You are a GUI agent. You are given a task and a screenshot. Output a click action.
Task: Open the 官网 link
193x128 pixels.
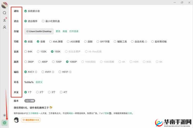click(106, 113)
